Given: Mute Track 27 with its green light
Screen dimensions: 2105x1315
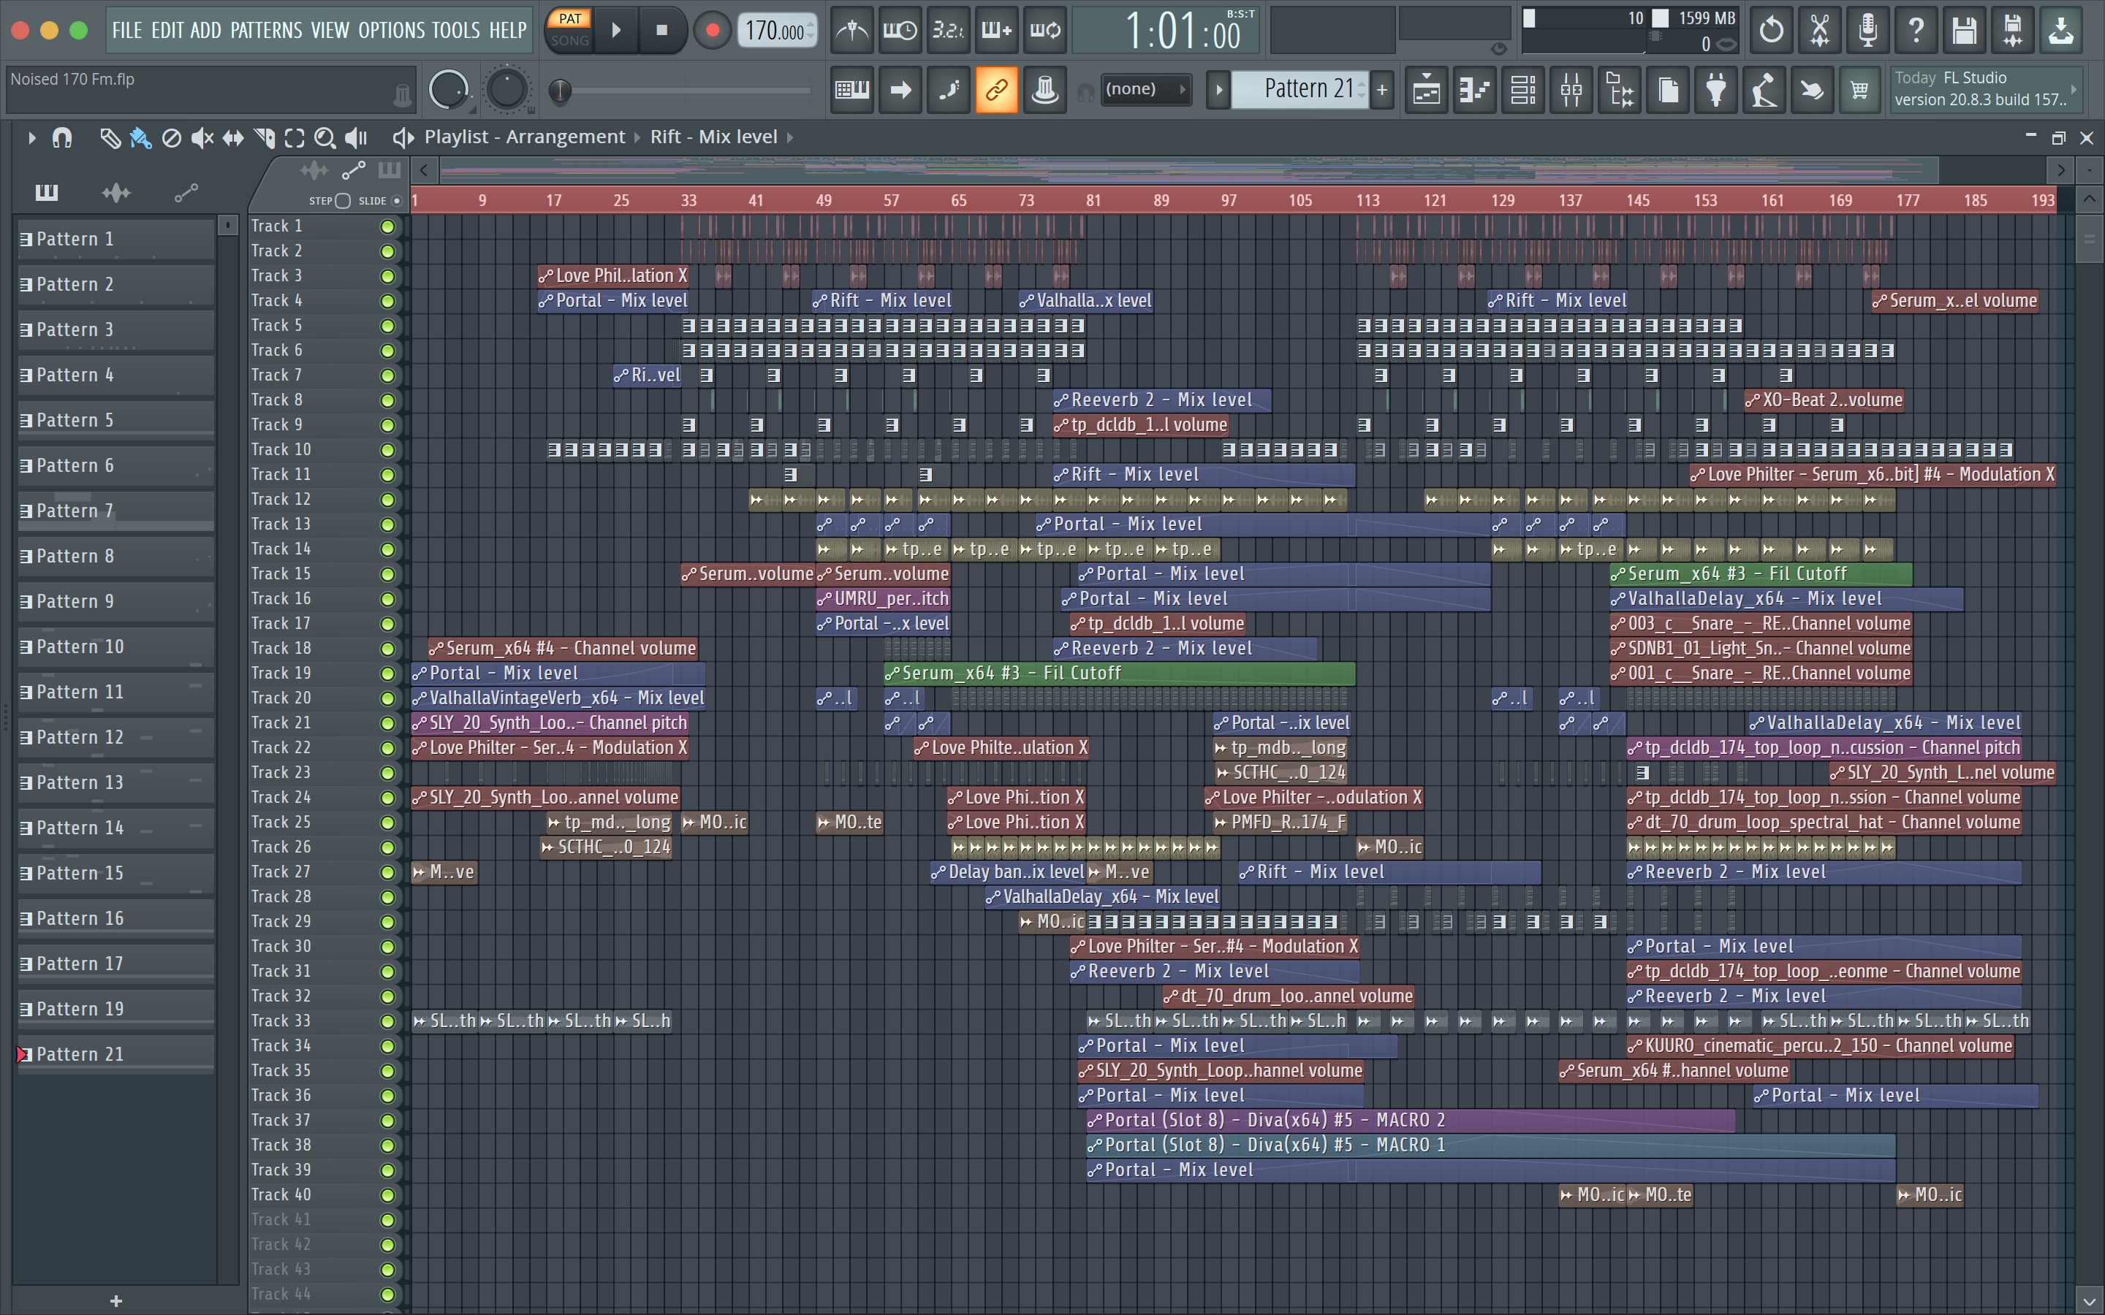Looking at the screenshot, I should (x=387, y=872).
